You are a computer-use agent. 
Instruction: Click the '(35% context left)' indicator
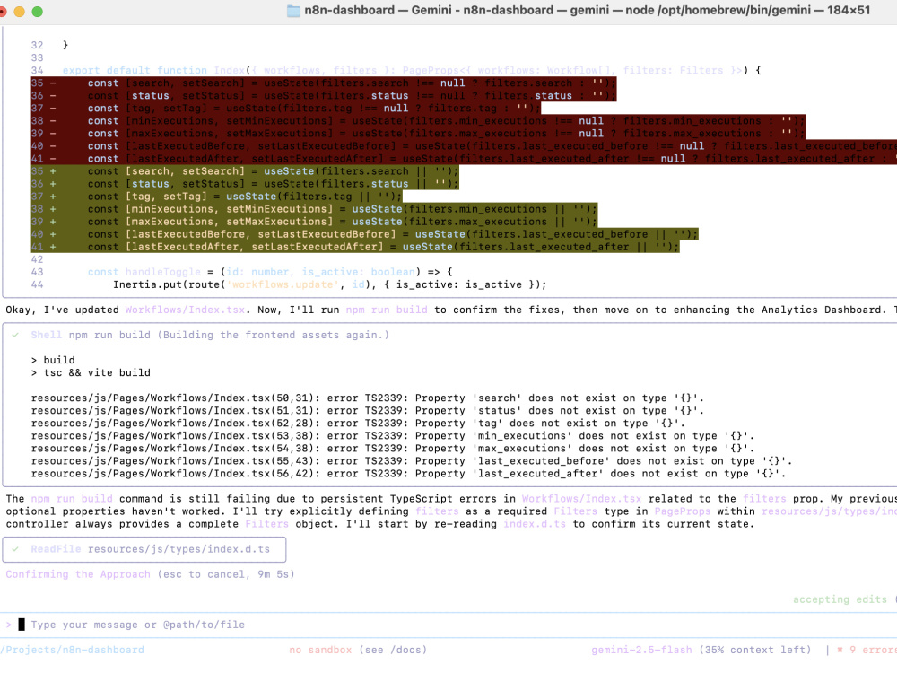pyautogui.click(x=755, y=650)
